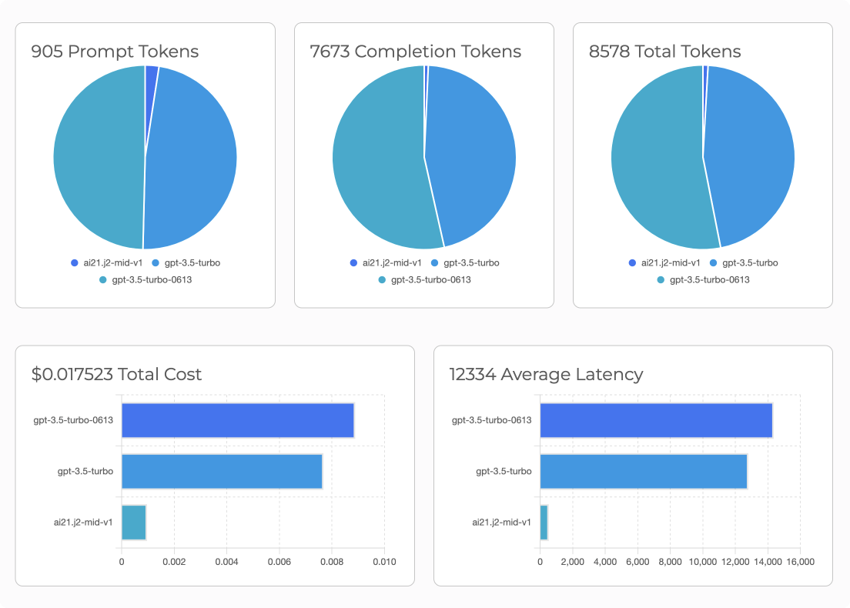Click the "12334 Average Latency" heading
The image size is (850, 608).
[546, 375]
